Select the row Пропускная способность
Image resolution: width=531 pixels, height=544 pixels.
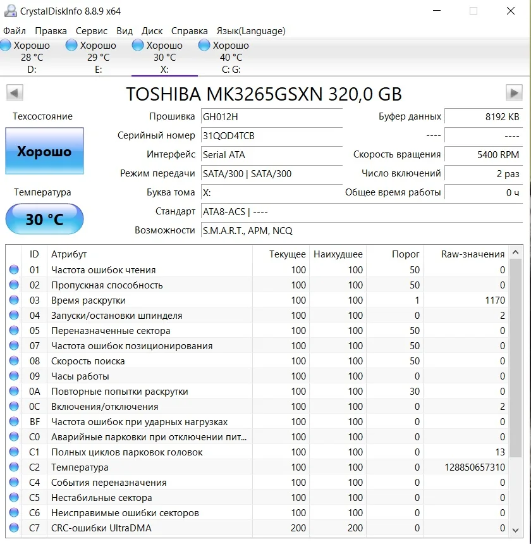[x=257, y=285]
